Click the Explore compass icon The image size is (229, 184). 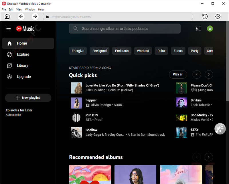9,54
